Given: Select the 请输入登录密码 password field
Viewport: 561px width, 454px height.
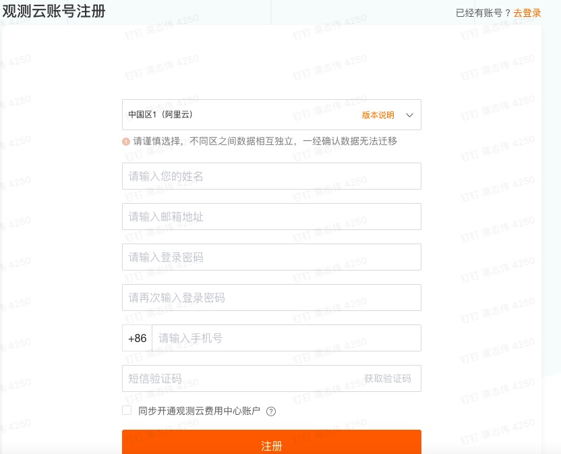Looking at the screenshot, I should point(271,257).
